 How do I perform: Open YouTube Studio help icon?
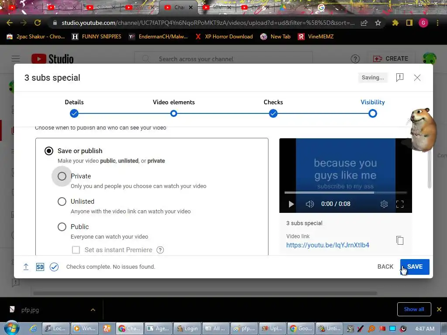pos(355,59)
